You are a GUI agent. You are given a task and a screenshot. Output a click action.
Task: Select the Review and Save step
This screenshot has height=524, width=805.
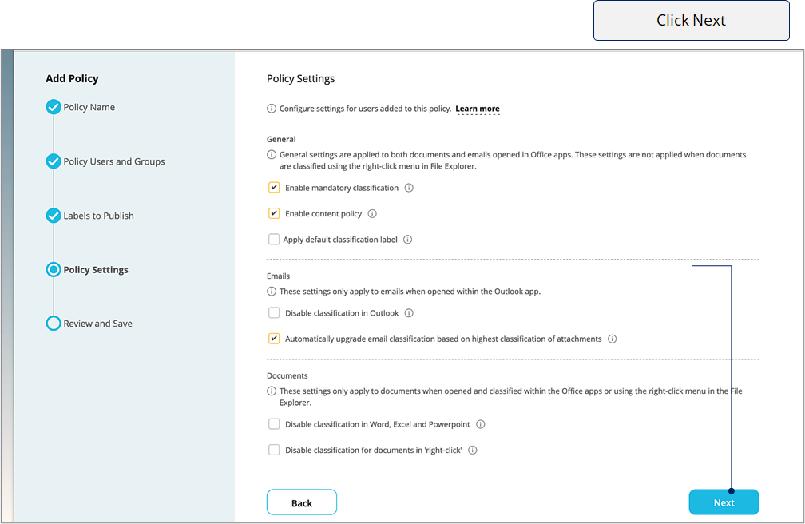pyautogui.click(x=97, y=324)
